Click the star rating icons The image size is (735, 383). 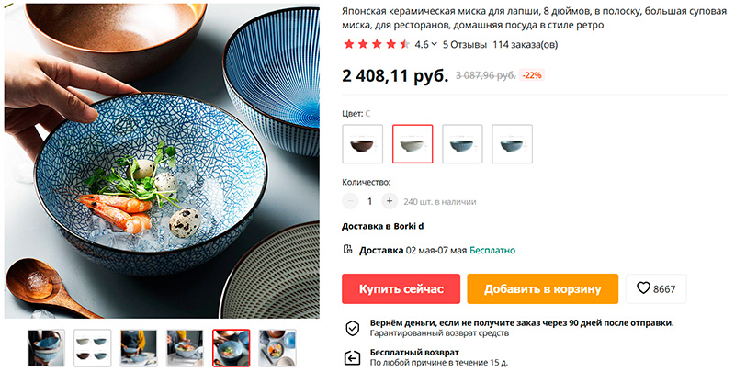point(377,44)
